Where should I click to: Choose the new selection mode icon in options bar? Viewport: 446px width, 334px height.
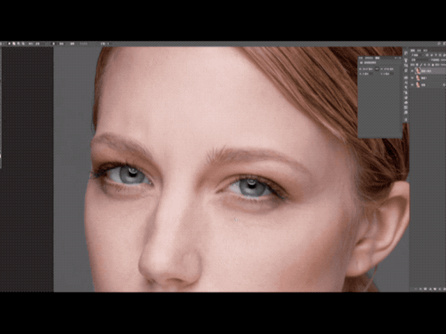click(9, 44)
